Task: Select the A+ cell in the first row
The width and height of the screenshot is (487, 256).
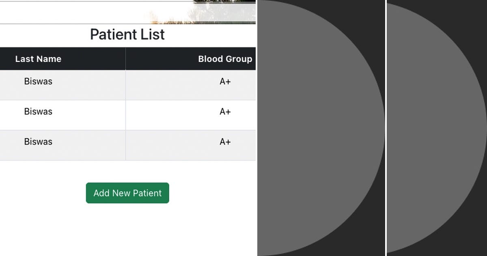Action: click(x=225, y=81)
